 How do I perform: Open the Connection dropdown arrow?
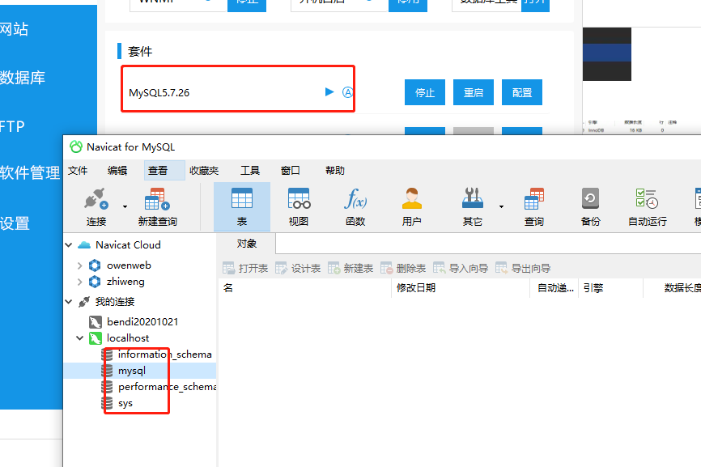125,206
